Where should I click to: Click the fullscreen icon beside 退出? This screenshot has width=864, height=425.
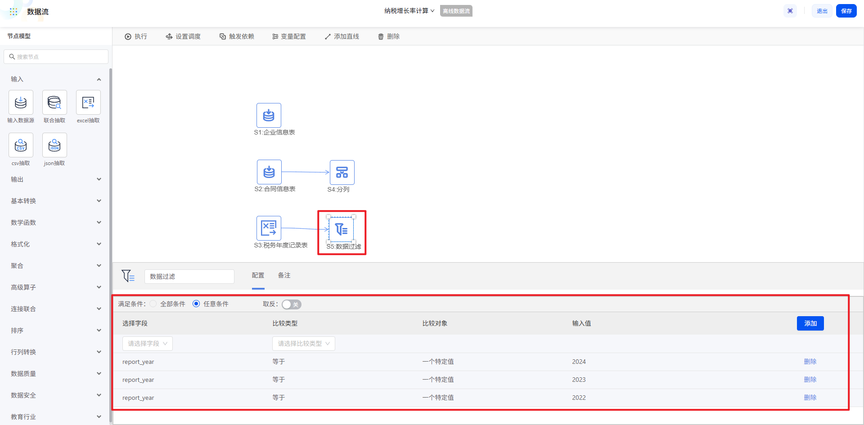click(x=790, y=11)
